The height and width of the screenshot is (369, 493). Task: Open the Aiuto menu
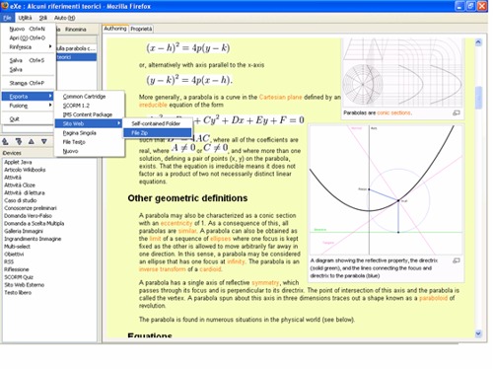tap(65, 18)
